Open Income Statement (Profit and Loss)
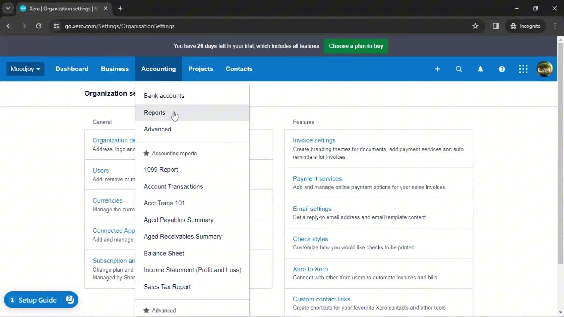 (192, 270)
